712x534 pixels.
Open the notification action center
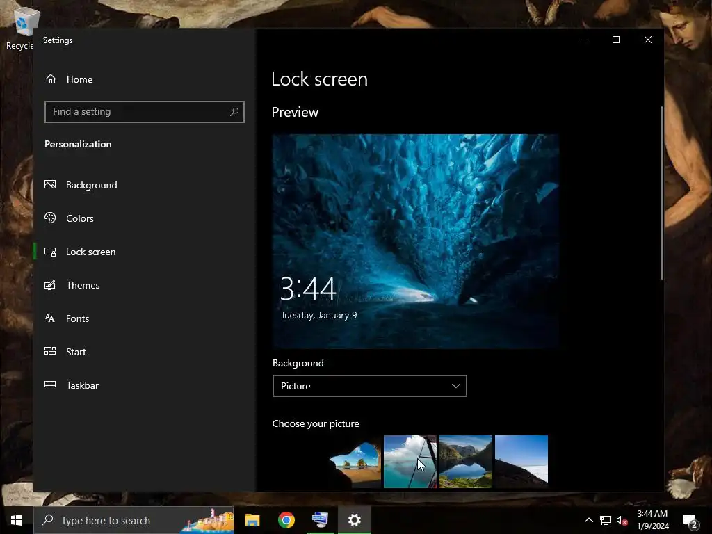(690, 520)
